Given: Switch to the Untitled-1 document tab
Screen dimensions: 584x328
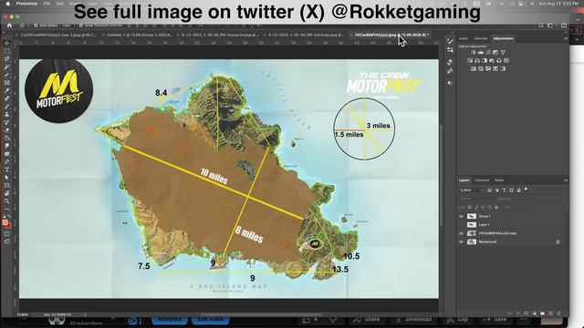Looking at the screenshot, I should tap(140, 35).
